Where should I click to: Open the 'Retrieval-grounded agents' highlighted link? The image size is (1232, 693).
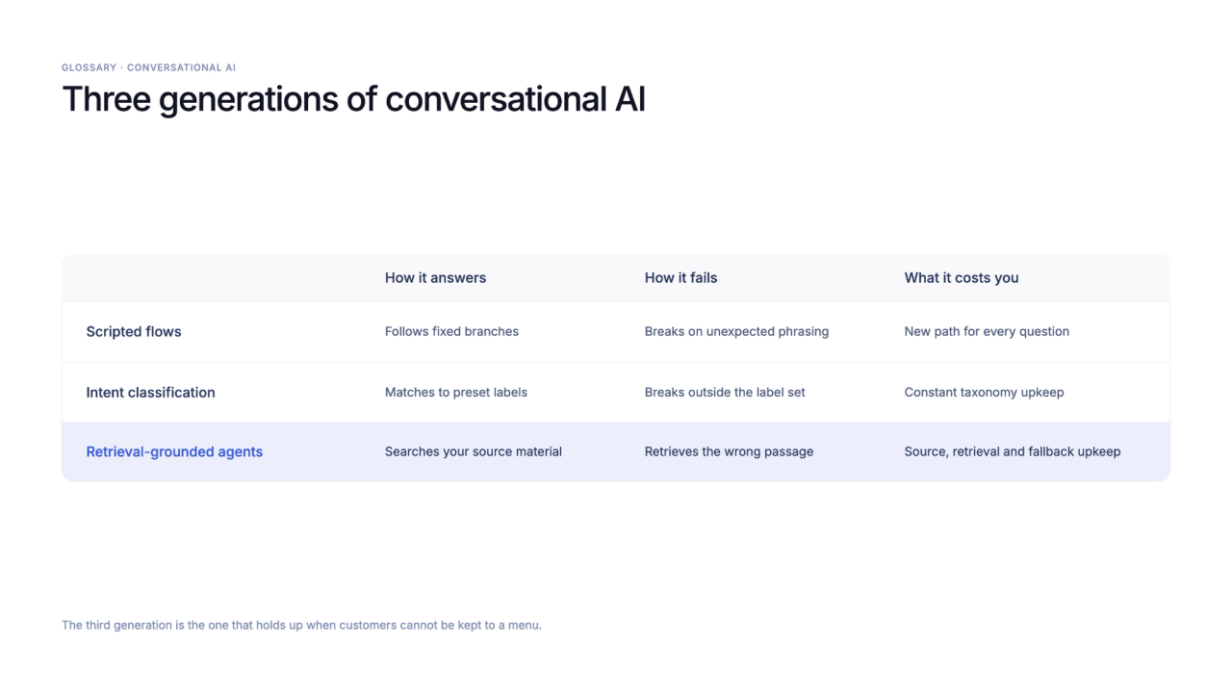point(174,452)
